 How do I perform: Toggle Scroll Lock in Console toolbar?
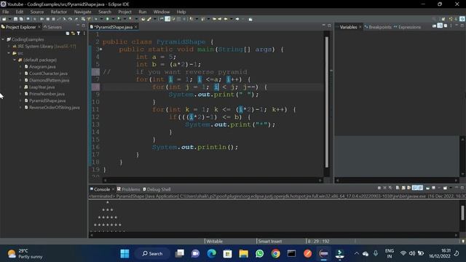click(403, 188)
